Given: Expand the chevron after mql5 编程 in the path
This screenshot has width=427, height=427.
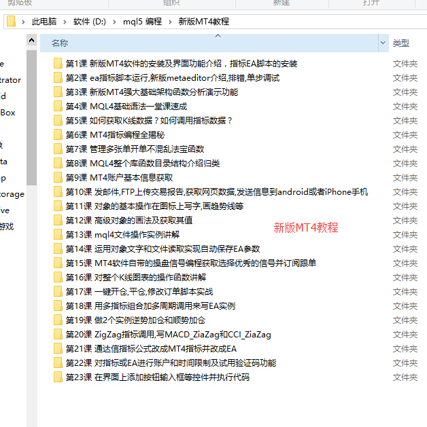Looking at the screenshot, I should pyautogui.click(x=170, y=22).
